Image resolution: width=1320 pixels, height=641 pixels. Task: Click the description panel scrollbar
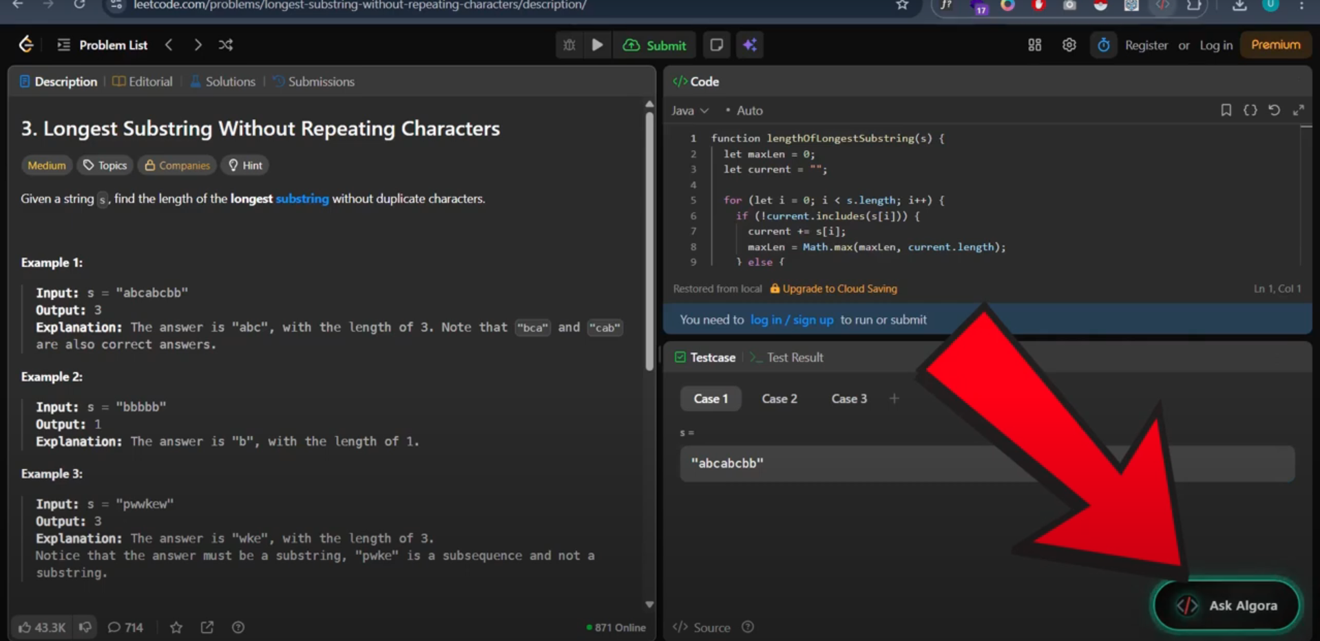click(x=649, y=241)
